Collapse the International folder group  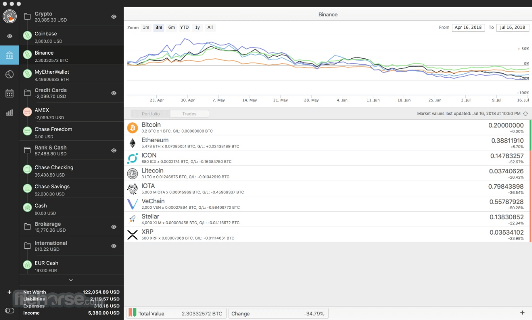27,246
